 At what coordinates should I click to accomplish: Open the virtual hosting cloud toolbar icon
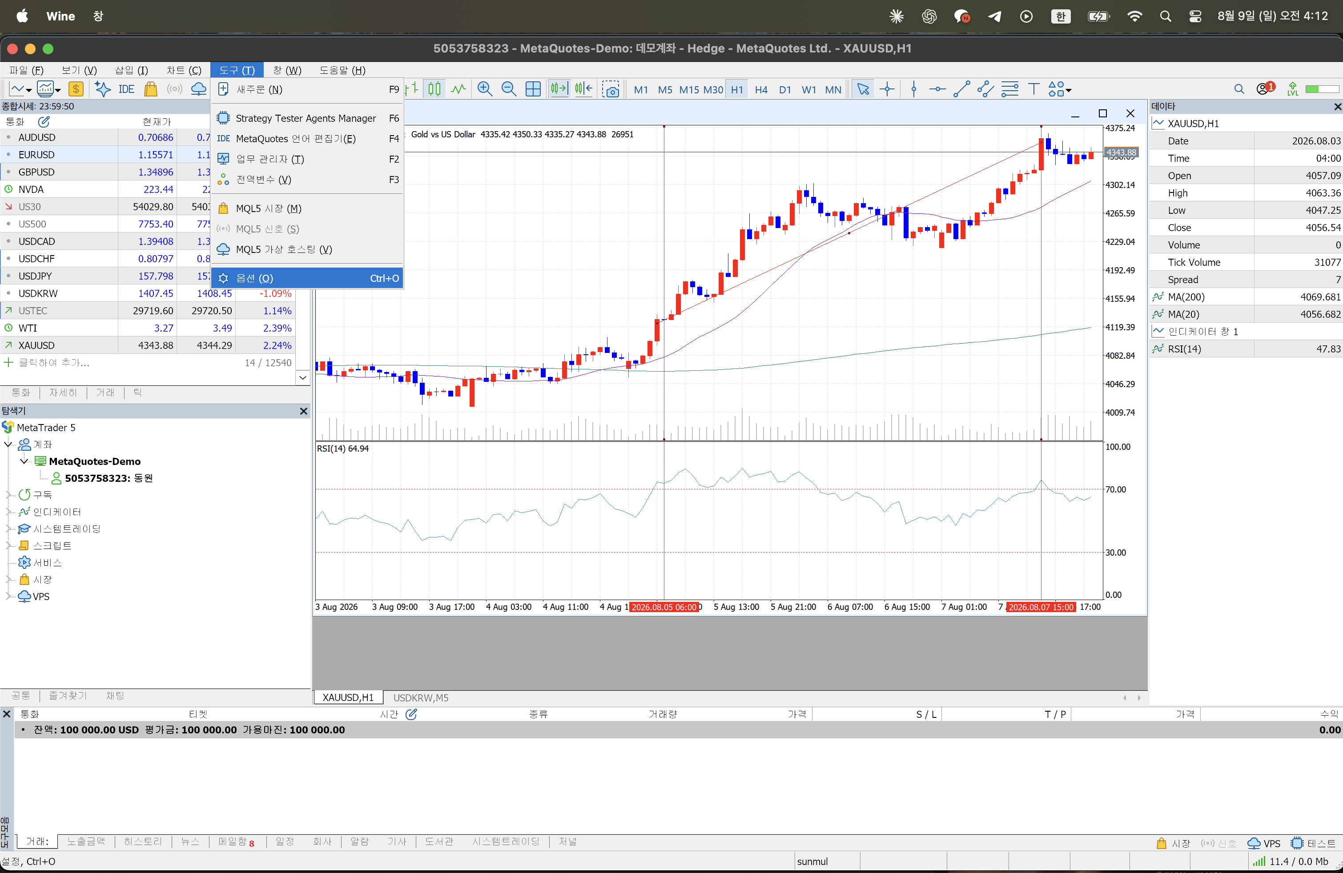click(x=199, y=89)
